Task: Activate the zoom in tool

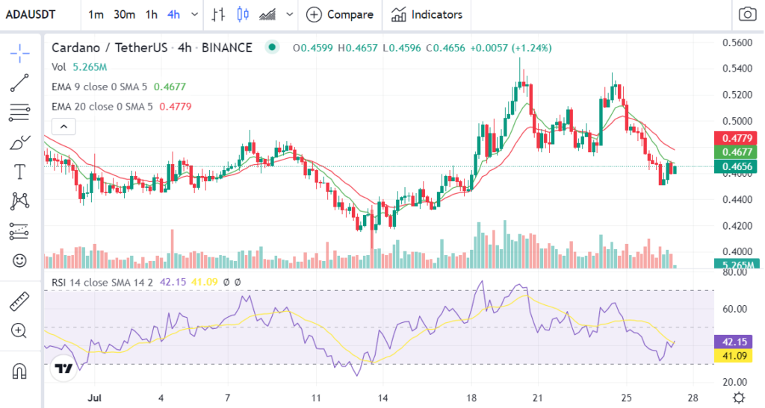Action: pyautogui.click(x=19, y=331)
